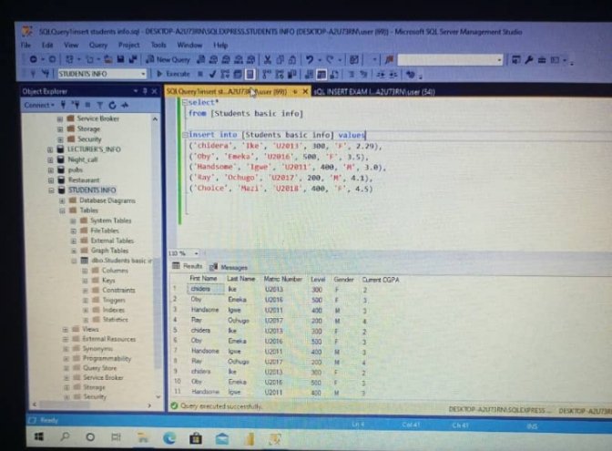Image resolution: width=612 pixels, height=451 pixels.
Task: Select the Columns folder in the tree
Action: [115, 271]
